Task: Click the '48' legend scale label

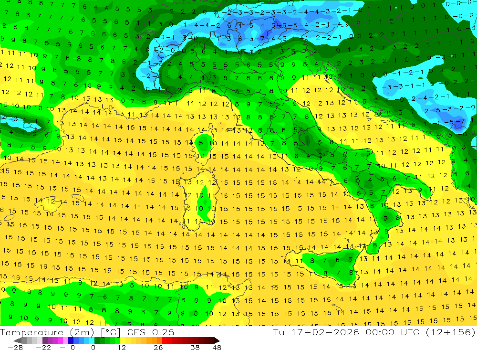Action: pos(217,347)
